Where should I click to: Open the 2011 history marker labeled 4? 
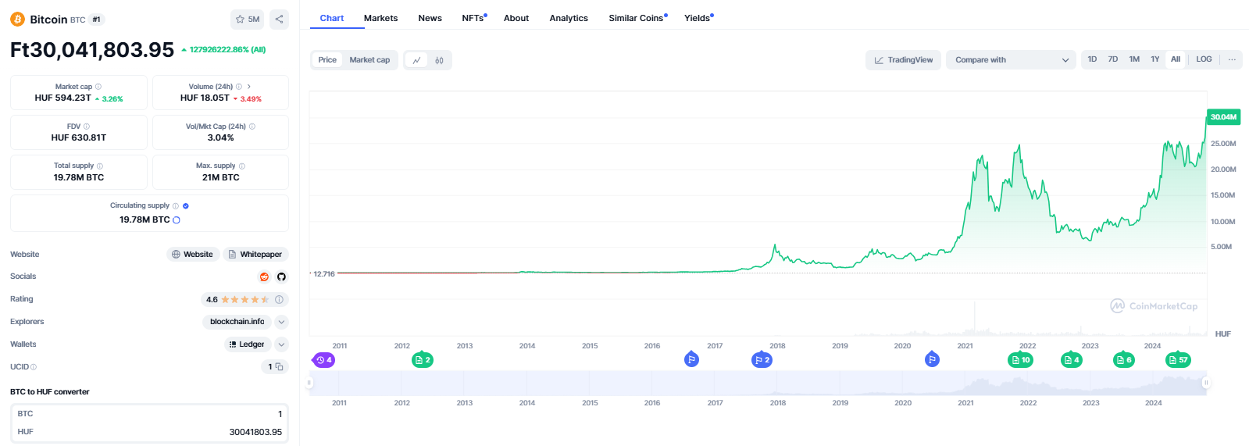coord(324,360)
